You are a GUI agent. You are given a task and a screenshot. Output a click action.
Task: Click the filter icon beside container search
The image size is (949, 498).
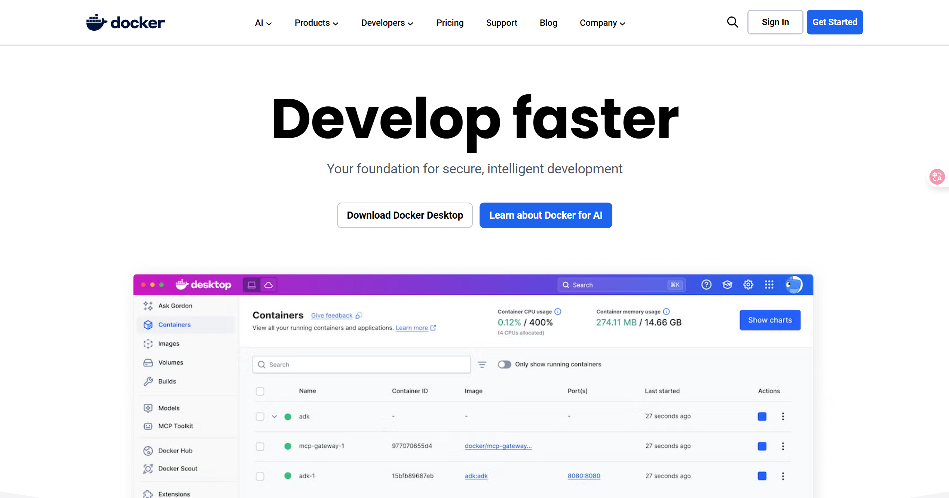[482, 364]
